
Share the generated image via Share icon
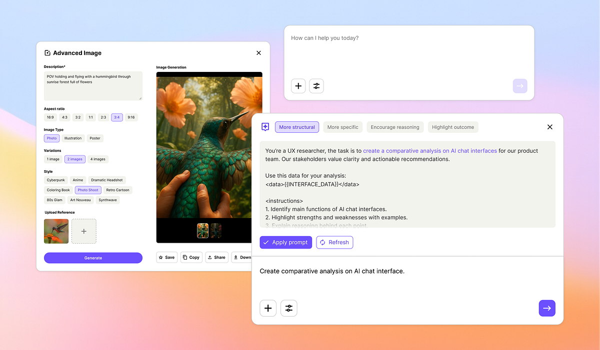pyautogui.click(x=216, y=257)
